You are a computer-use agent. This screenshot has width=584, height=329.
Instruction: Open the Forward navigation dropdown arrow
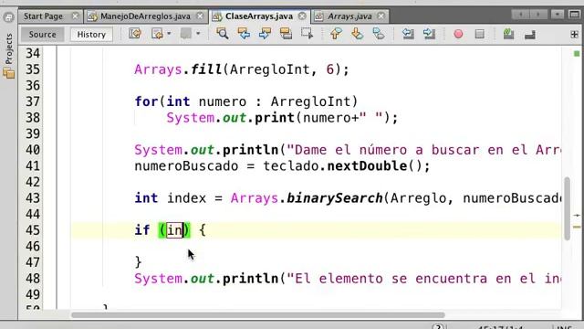point(198,34)
